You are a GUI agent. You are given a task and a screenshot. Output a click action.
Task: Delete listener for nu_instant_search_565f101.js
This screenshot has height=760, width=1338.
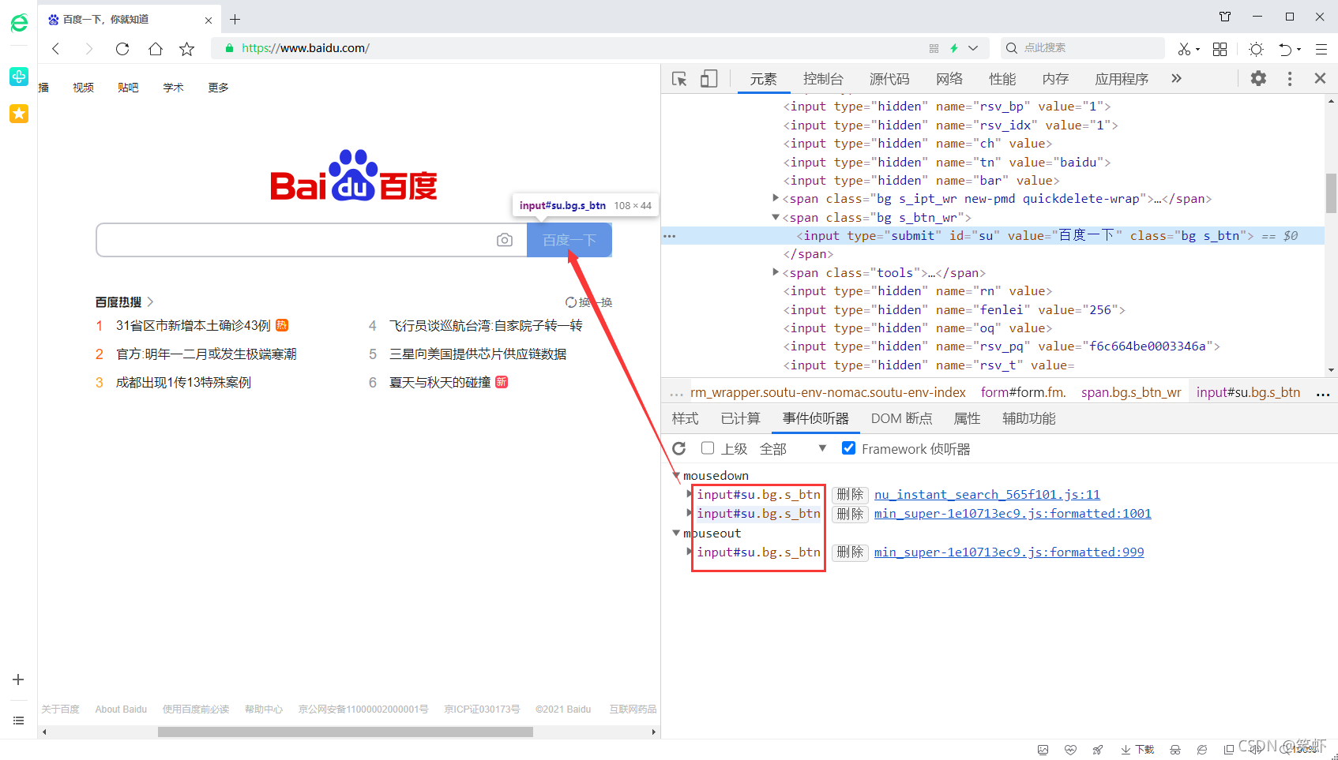(850, 494)
